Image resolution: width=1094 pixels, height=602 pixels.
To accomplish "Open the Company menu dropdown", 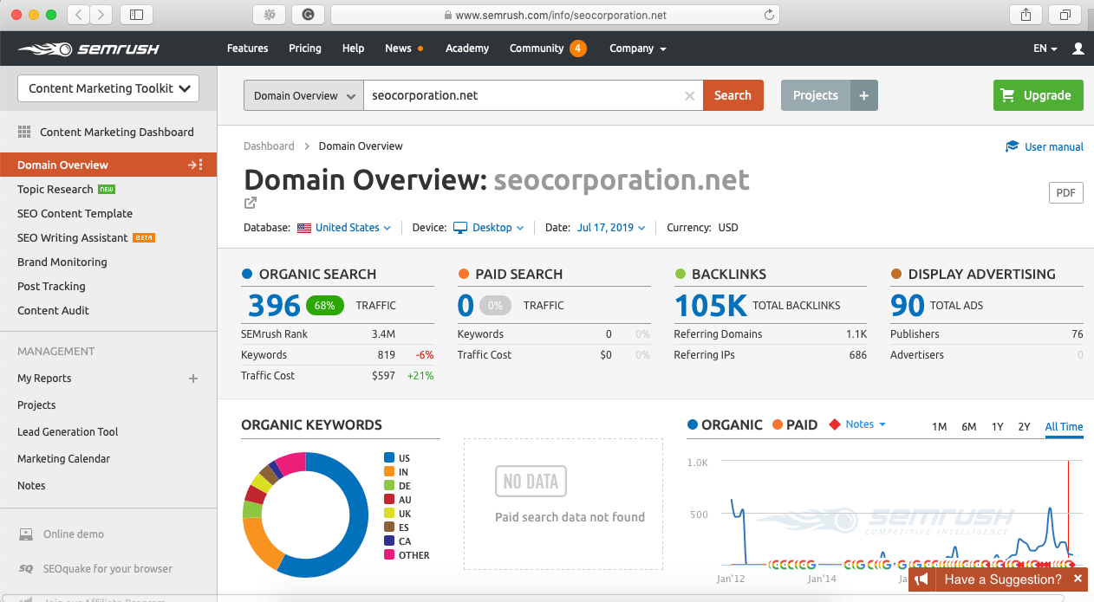I will [638, 49].
